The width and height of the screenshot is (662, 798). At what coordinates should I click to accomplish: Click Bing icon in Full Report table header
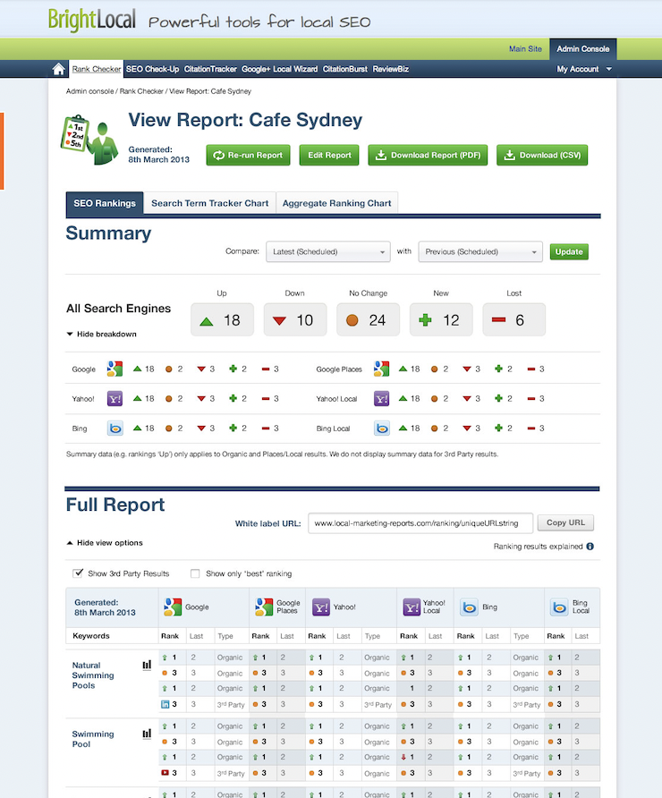point(469,607)
